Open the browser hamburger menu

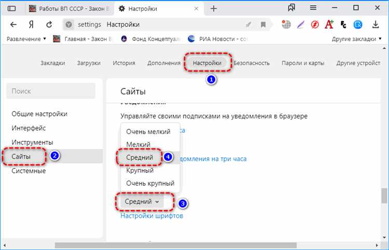[313, 8]
